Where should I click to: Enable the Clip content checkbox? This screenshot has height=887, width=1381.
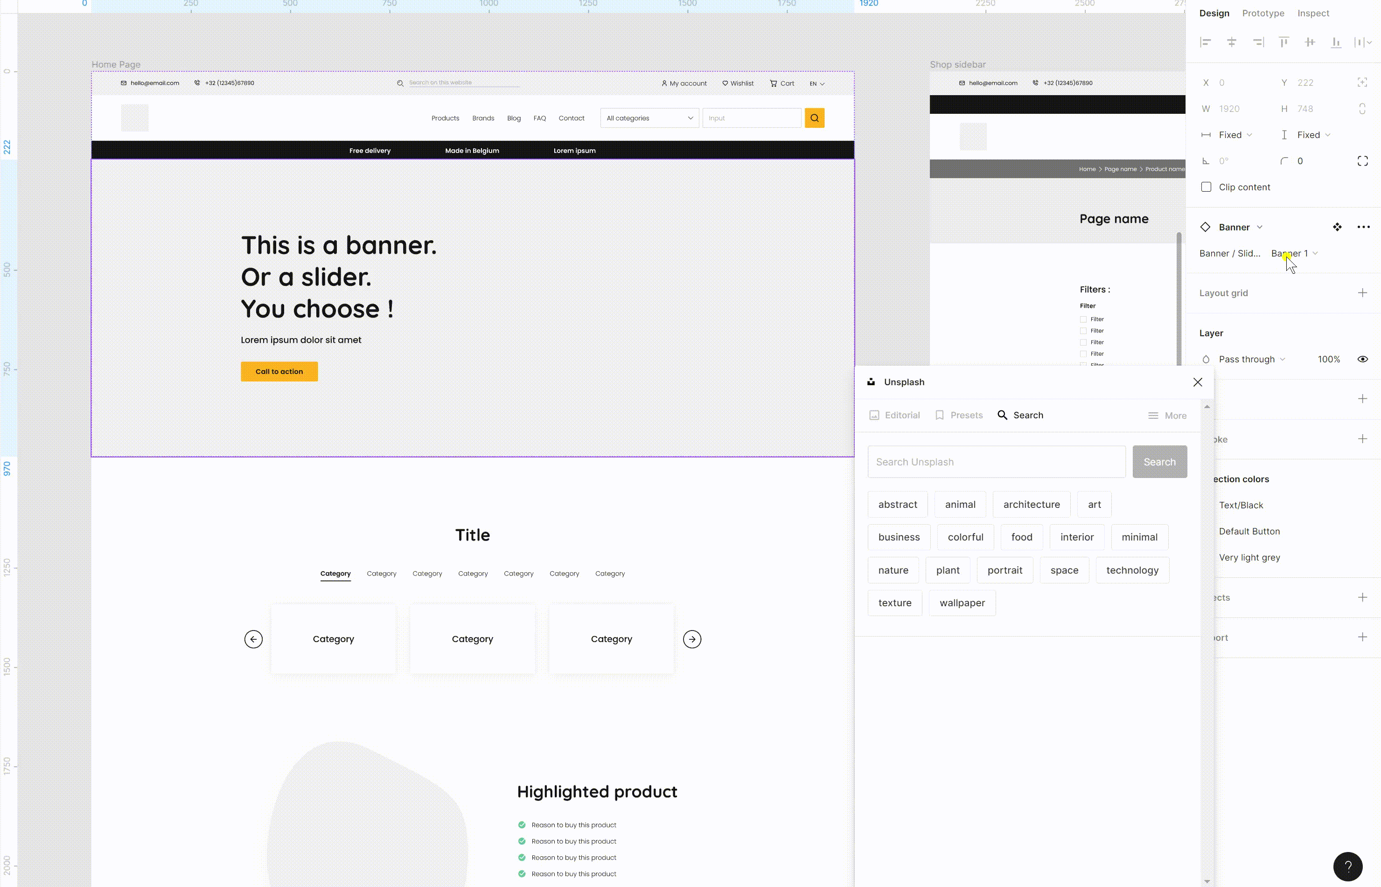tap(1206, 187)
